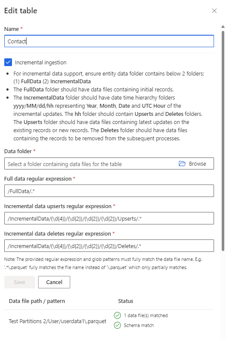Click the Cancel button
This screenshot has height=339, width=226.
[54, 282]
